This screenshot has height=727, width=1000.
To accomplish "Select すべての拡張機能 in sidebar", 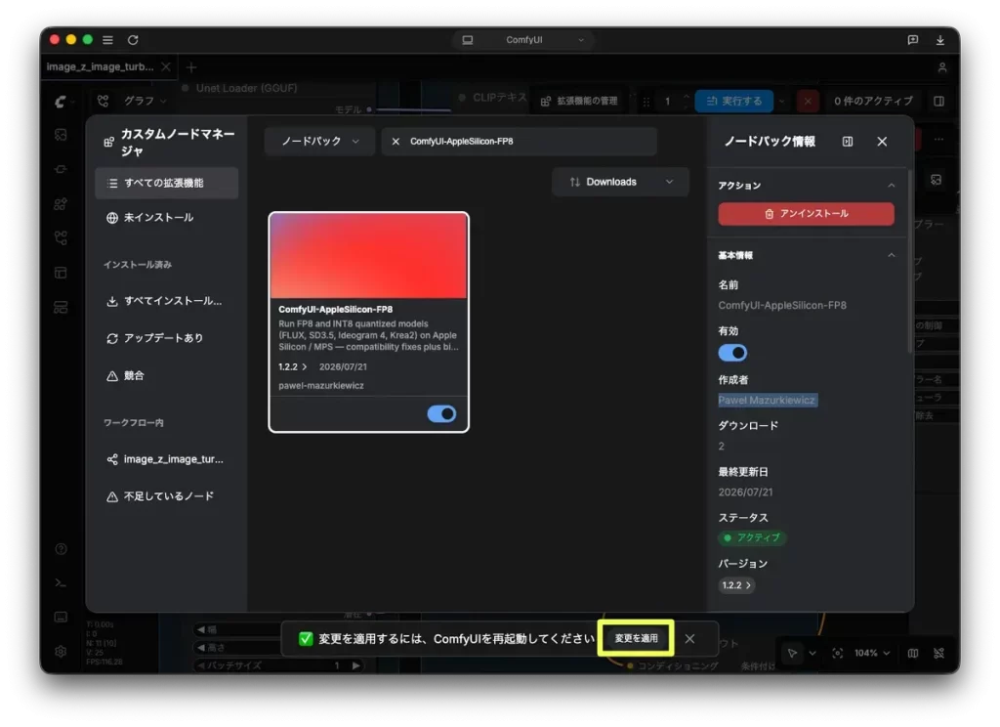I will click(166, 183).
